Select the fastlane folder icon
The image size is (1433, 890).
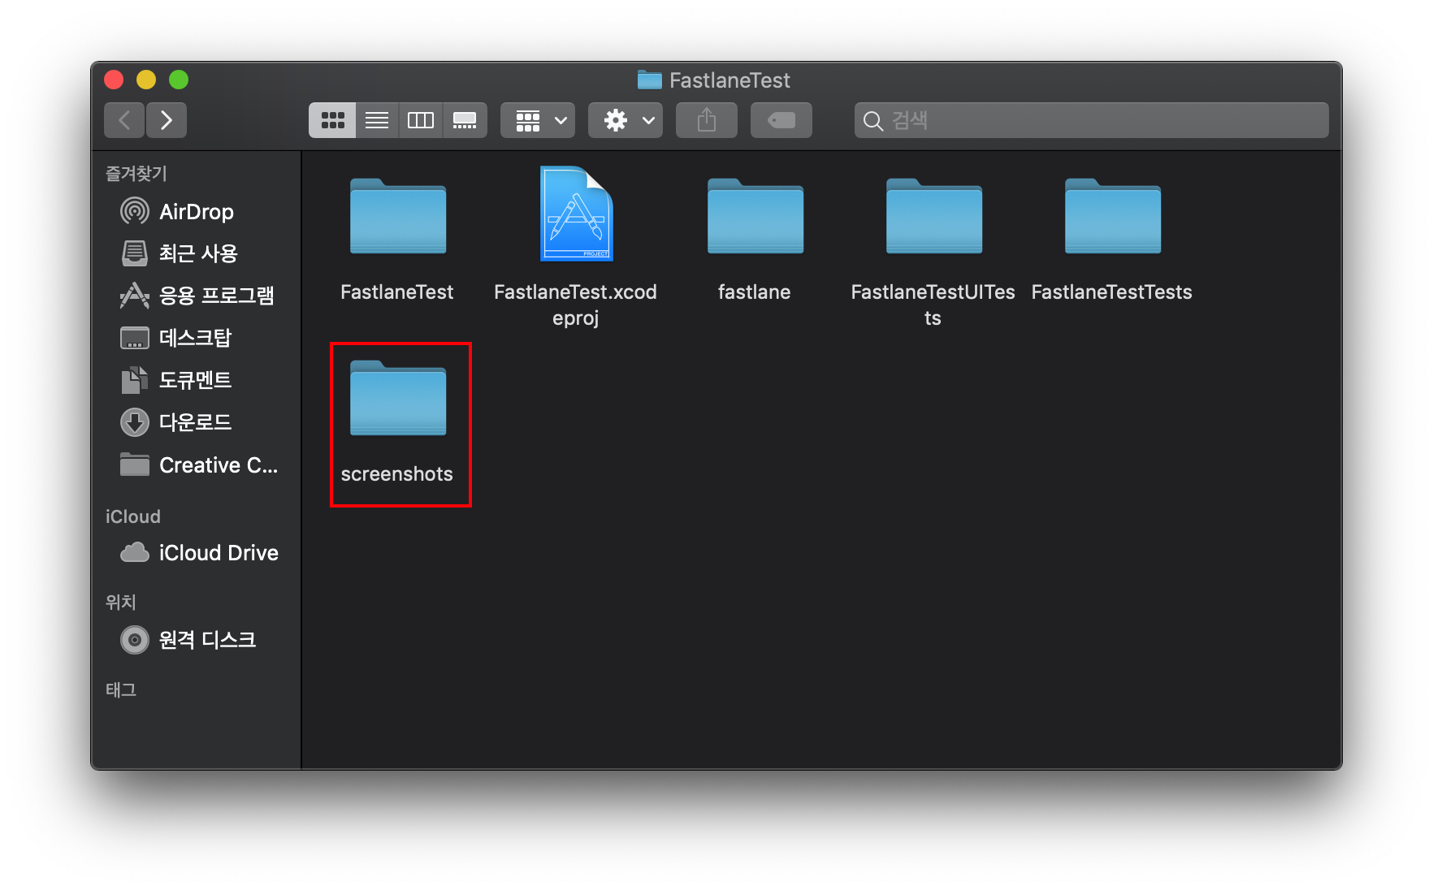755,216
